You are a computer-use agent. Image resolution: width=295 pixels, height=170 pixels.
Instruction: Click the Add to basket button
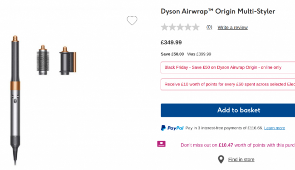tap(228, 110)
